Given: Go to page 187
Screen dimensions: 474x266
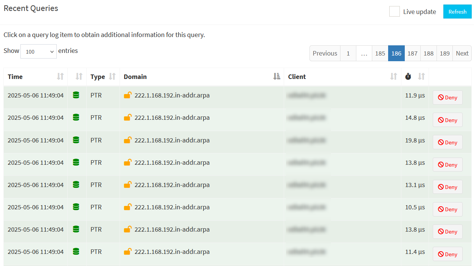Looking at the screenshot, I should pos(412,53).
